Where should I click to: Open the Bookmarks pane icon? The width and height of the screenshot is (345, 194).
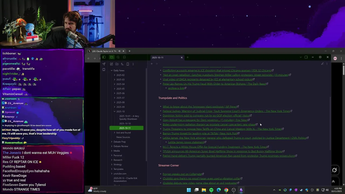[124, 57]
